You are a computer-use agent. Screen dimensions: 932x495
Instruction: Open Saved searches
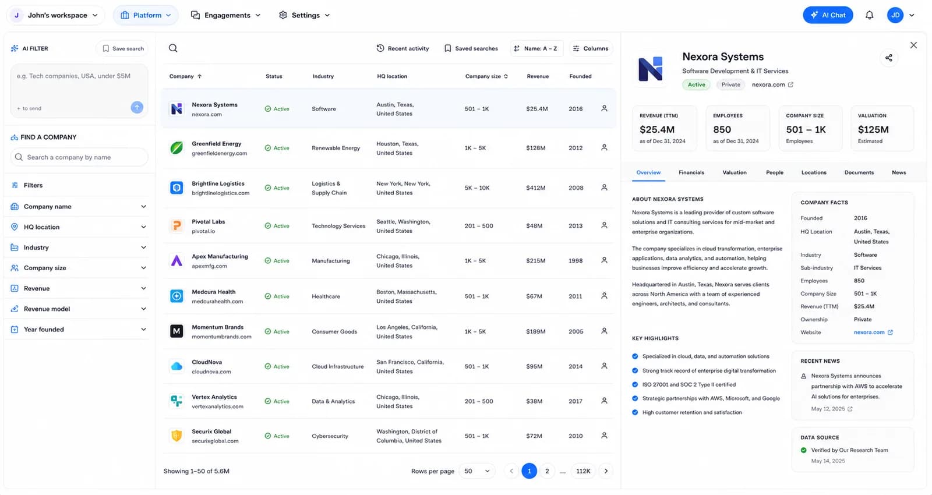tap(471, 48)
